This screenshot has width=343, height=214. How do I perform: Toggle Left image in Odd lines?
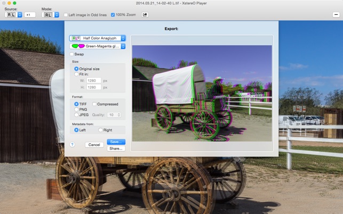tap(66, 14)
